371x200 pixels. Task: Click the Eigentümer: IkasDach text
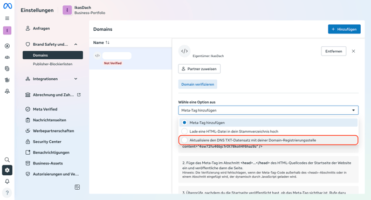(x=208, y=56)
